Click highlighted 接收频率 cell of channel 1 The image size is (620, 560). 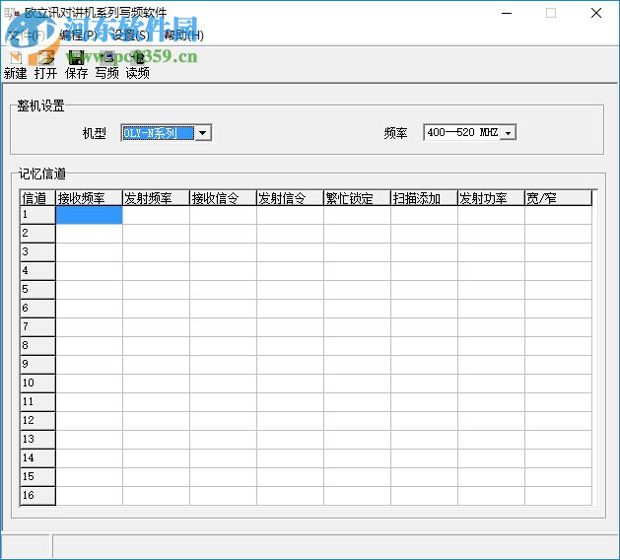tap(89, 215)
